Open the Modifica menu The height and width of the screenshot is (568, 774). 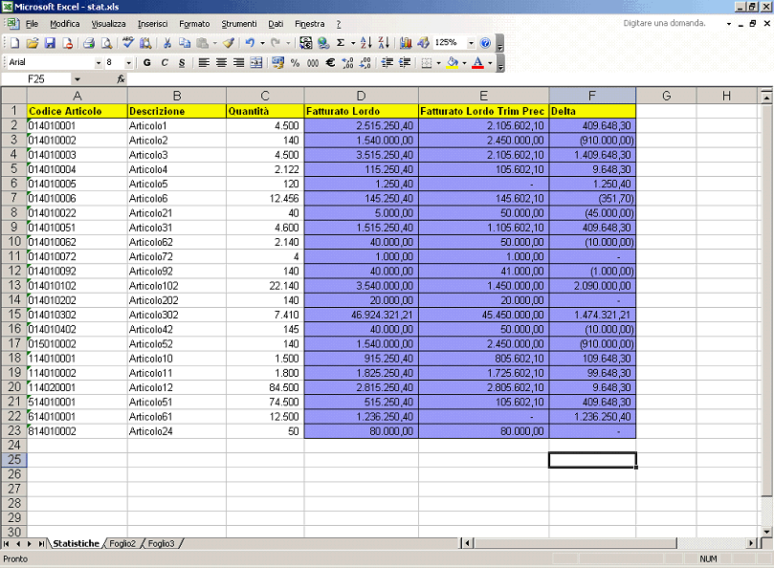pos(65,24)
